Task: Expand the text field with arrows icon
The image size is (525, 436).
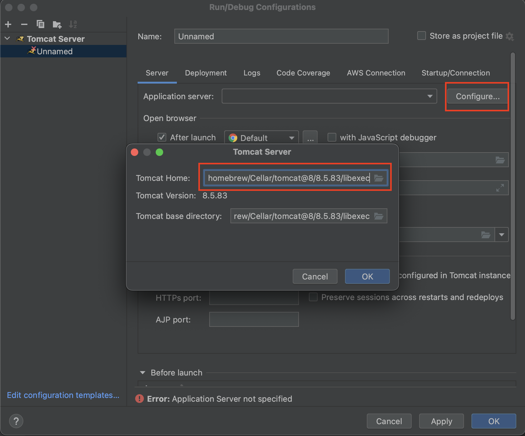Action: pyautogui.click(x=500, y=188)
